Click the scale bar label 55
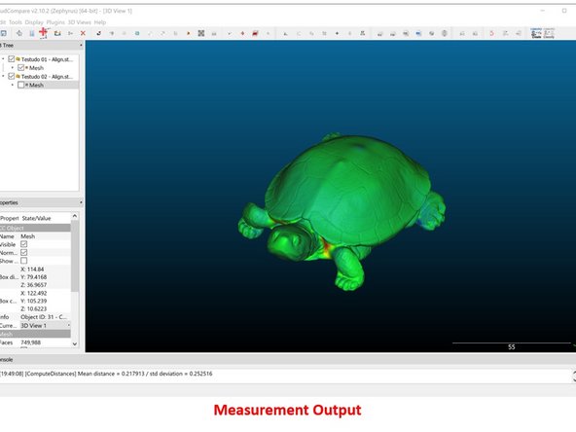576x432 pixels. (x=512, y=346)
